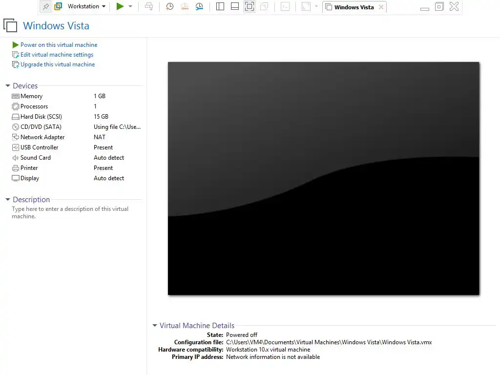The height and width of the screenshot is (375, 500).
Task: Close the Windows Vista tab
Action: pos(381,7)
